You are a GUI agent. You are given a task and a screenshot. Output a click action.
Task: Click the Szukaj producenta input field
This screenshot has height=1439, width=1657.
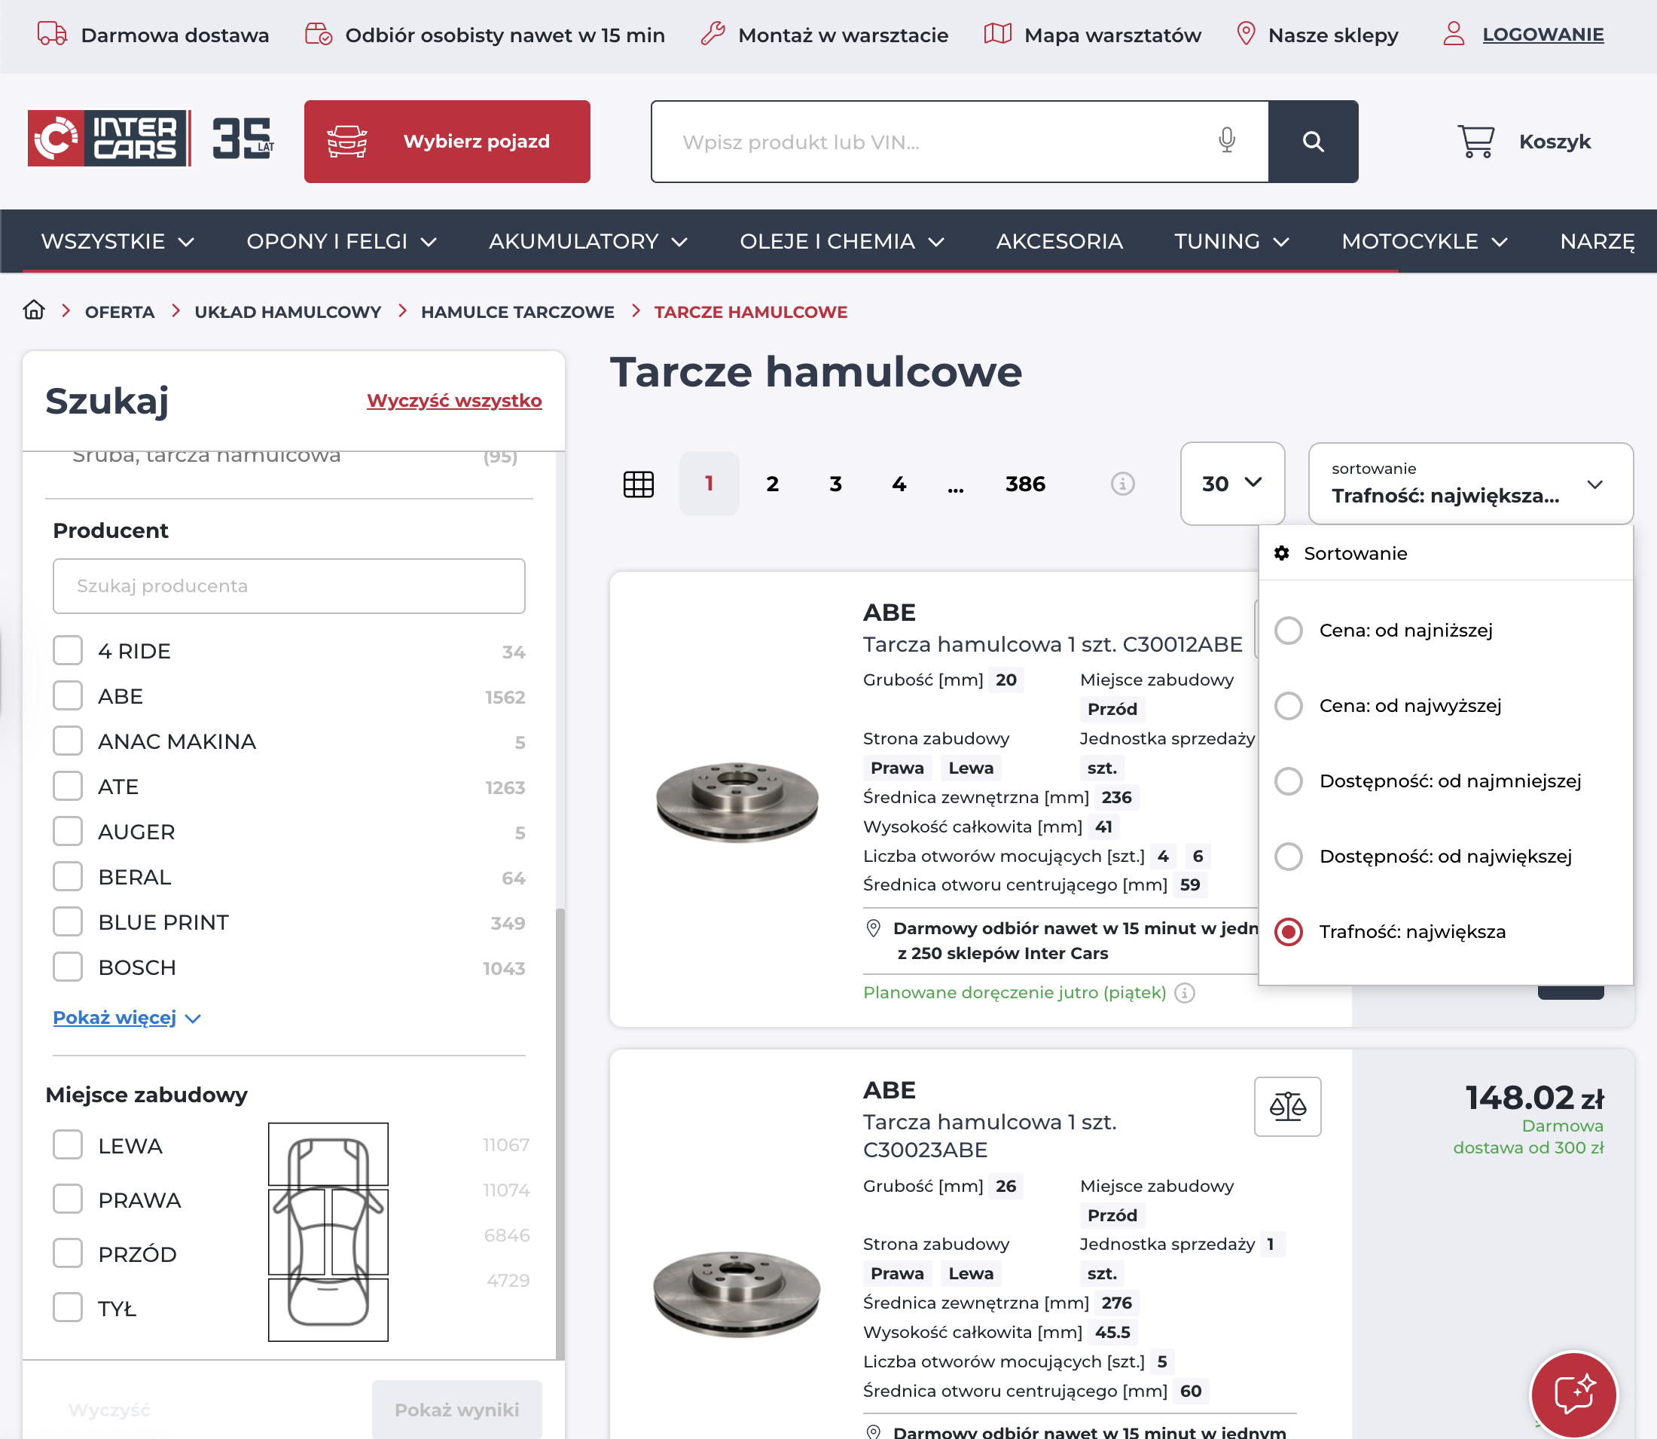click(289, 586)
